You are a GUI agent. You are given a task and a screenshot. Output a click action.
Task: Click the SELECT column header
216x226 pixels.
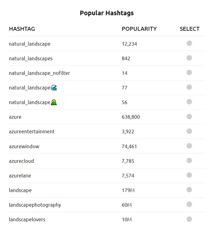tap(189, 29)
